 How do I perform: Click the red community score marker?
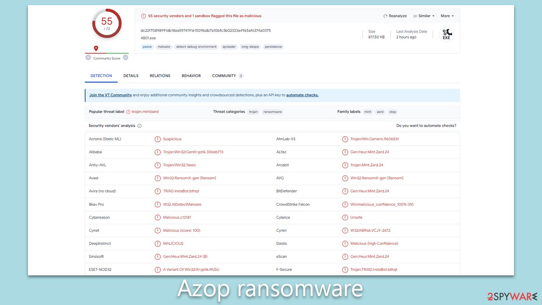[x=96, y=48]
